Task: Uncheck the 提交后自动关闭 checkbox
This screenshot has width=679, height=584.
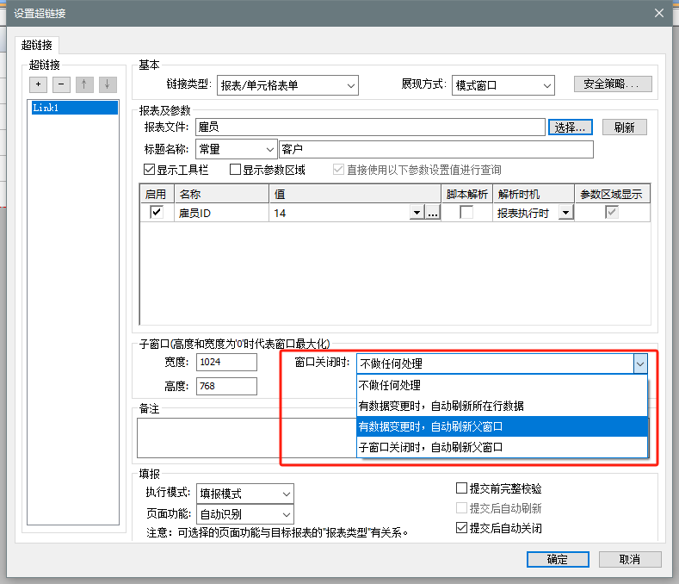Action: pyautogui.click(x=462, y=527)
